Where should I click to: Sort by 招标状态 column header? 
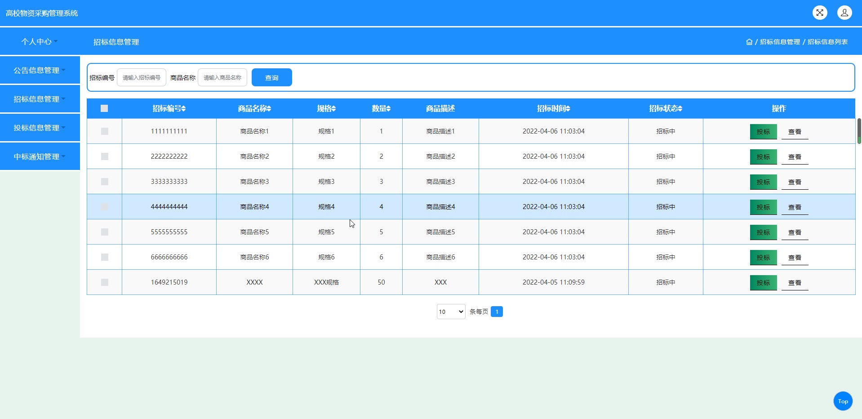pos(666,108)
